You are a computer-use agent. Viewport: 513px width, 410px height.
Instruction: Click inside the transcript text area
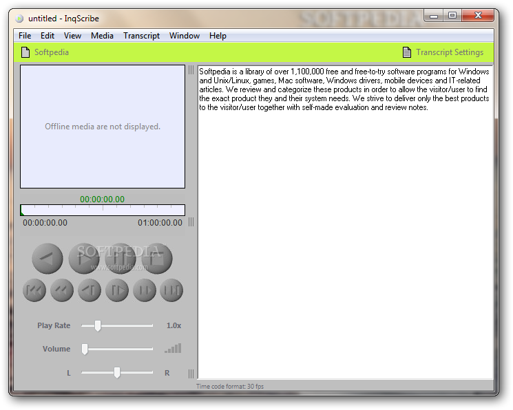[346, 222]
